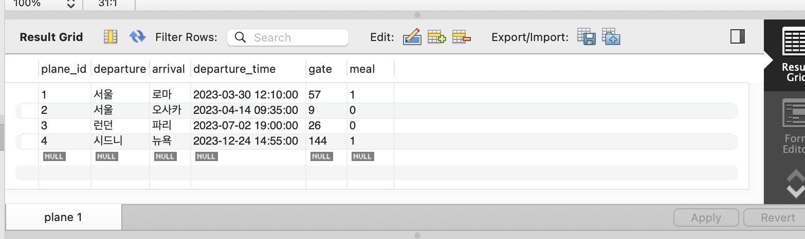The height and width of the screenshot is (239, 805).
Task: Select the plane 1 result tab
Action: click(63, 217)
